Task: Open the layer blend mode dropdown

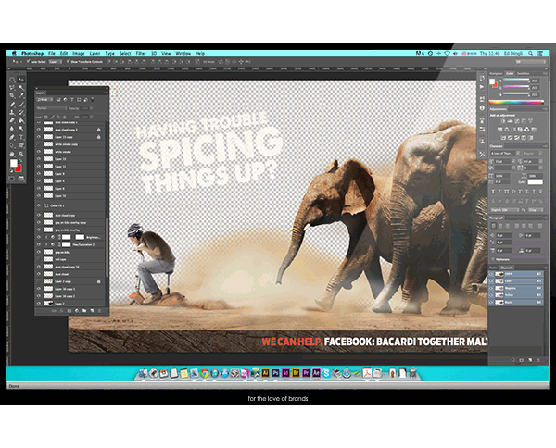Action: point(51,108)
